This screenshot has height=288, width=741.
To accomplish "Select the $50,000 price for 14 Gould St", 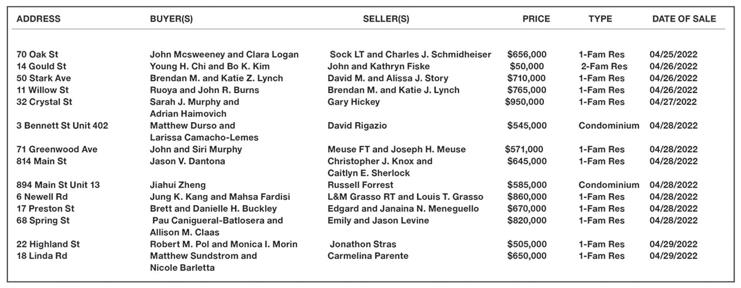I will coord(526,66).
